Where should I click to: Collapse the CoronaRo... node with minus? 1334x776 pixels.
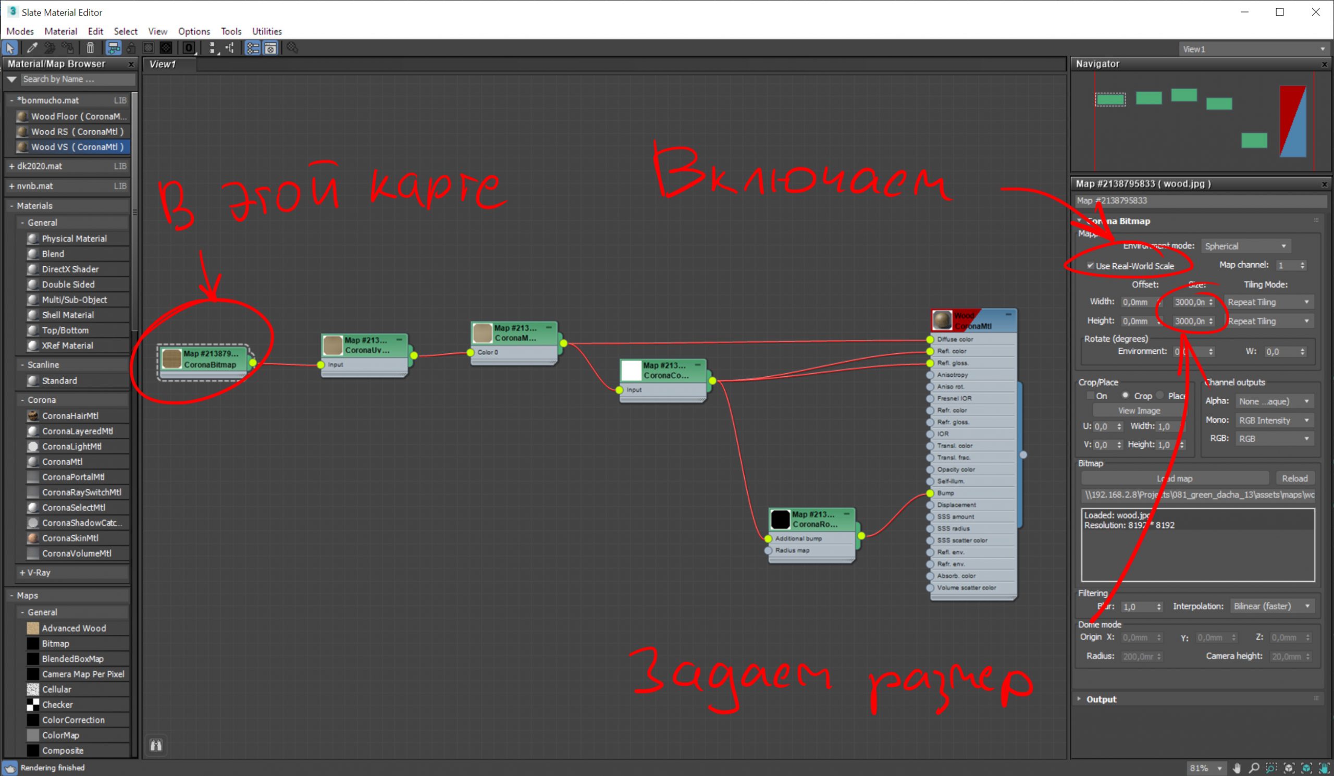point(846,513)
